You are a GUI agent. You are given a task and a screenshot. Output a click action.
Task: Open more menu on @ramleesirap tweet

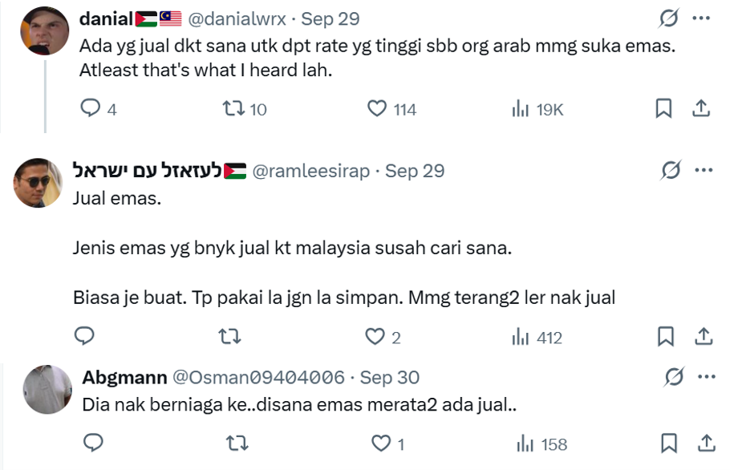point(703,171)
